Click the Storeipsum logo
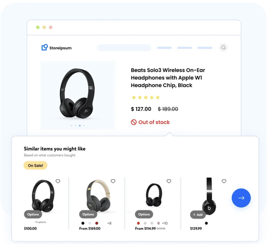Image resolution: width=268 pixels, height=244 pixels. pos(57,48)
